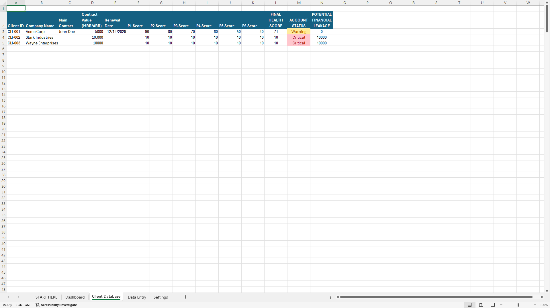Screen dimensions: 550x308
Task: Select cell with CLI-003
Action: pos(16,43)
